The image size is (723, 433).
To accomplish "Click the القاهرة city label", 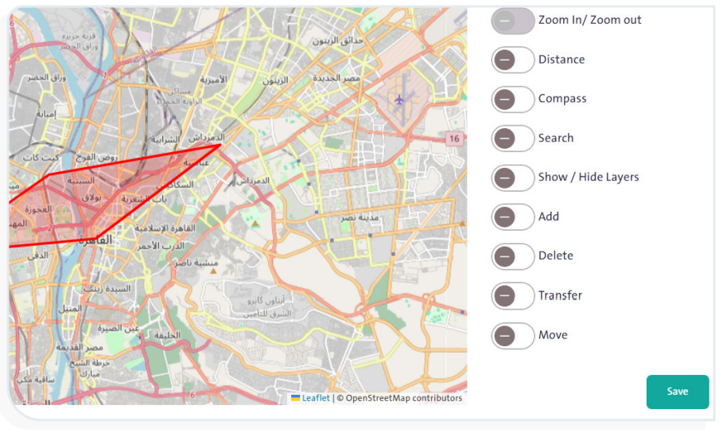I will (x=94, y=240).
